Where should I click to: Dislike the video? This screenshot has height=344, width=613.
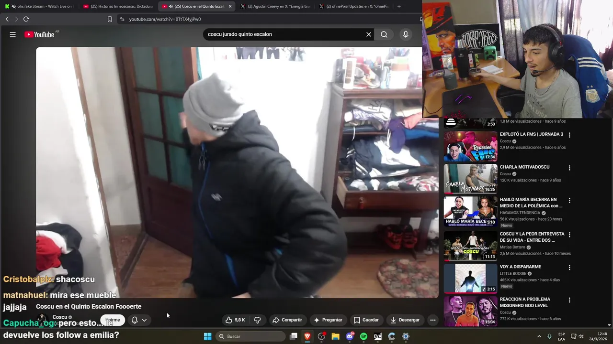257,320
